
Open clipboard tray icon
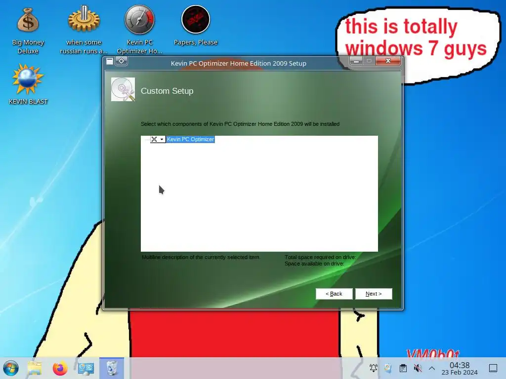click(403, 368)
